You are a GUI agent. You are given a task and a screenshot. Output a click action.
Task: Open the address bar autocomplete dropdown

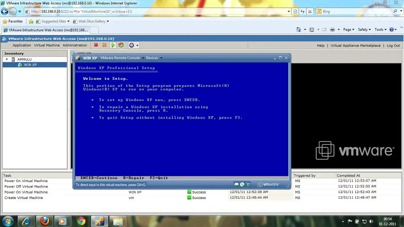tap(288, 11)
